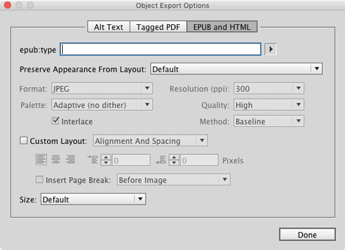Screen dimensions: 345x250
Task: Open the Palette Adaptive (no dither) dropdown
Action: (x=102, y=105)
